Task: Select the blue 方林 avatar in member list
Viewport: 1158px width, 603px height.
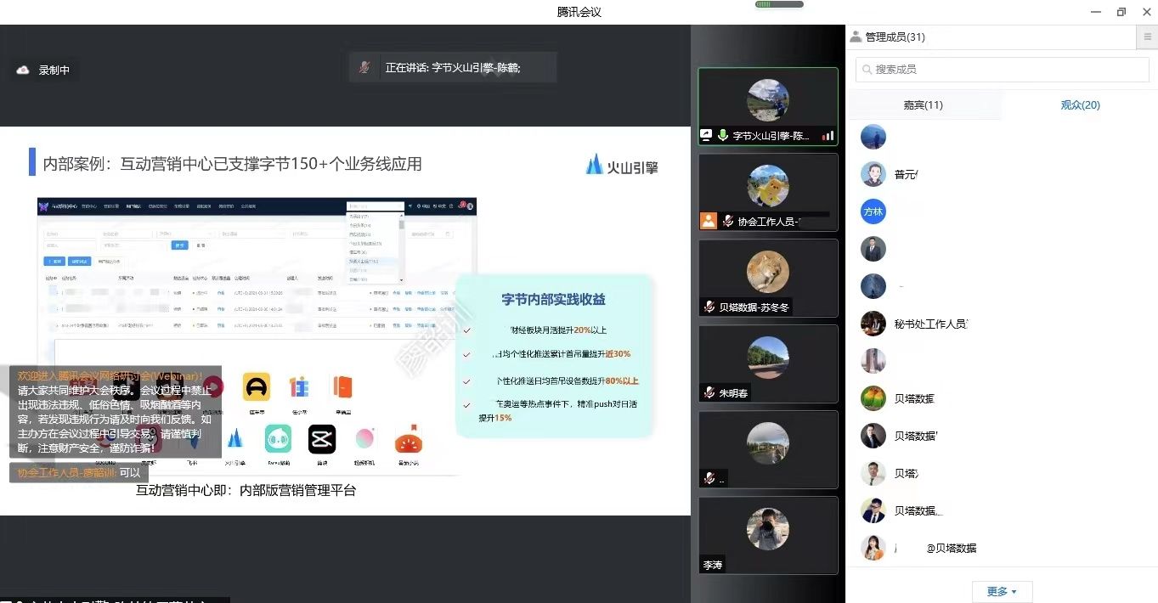Action: point(873,211)
